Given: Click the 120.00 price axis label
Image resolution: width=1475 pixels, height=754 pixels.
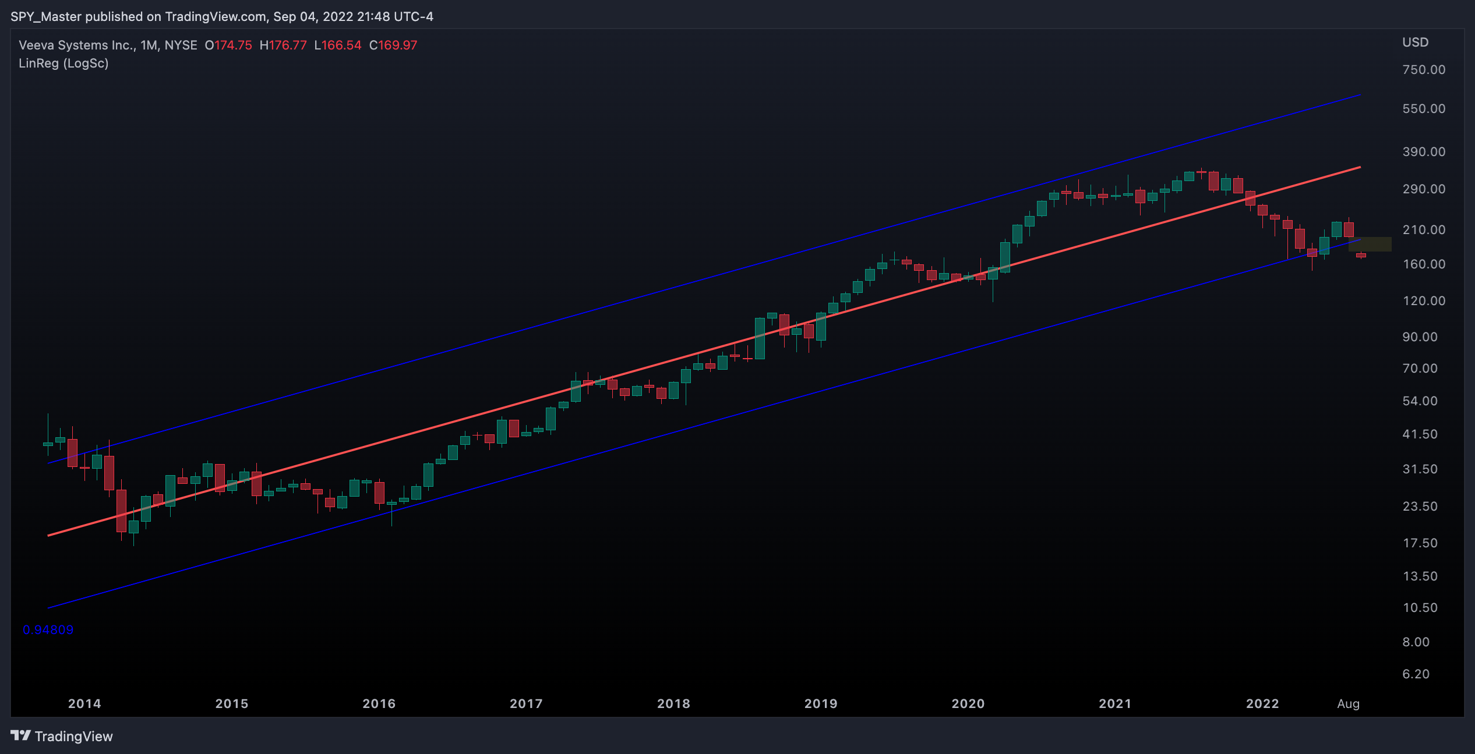Looking at the screenshot, I should click(1424, 301).
